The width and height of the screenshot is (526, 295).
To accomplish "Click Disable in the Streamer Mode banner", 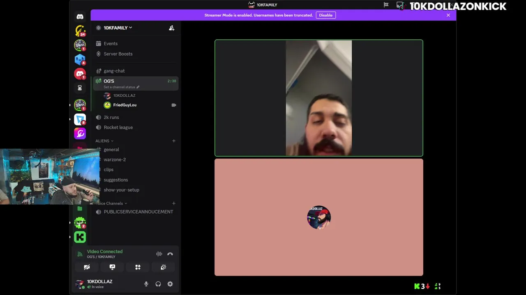I will (x=325, y=15).
